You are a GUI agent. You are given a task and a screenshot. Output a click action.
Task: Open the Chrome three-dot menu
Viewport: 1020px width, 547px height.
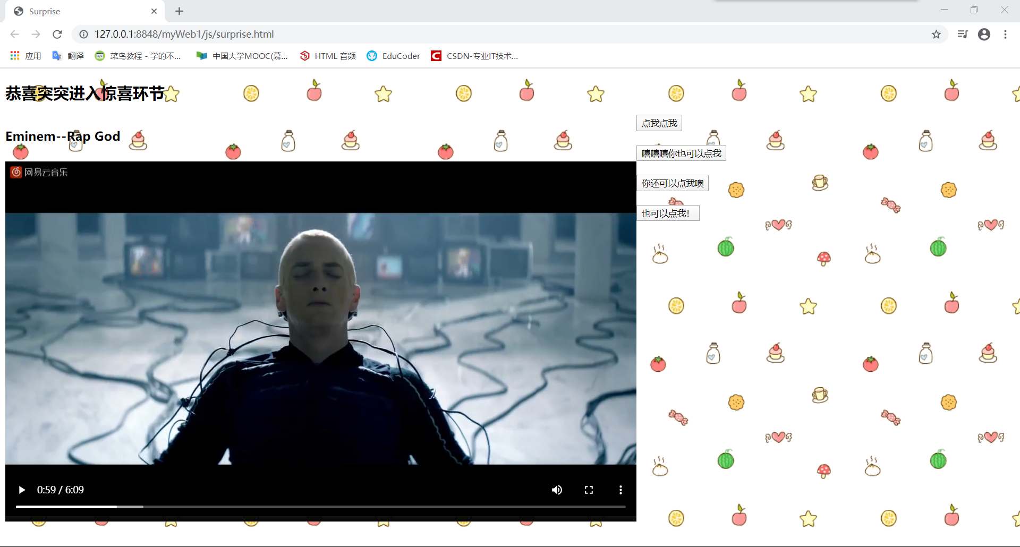click(1005, 34)
